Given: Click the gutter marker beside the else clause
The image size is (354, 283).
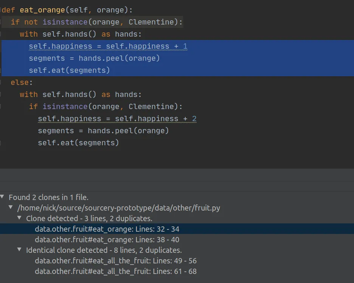Looking at the screenshot, I should click(2, 82).
